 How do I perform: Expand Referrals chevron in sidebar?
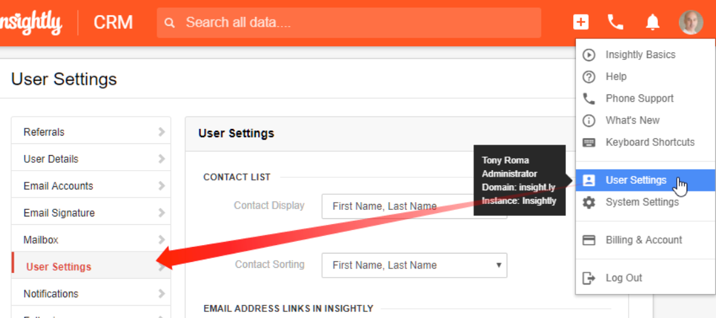coord(161,132)
